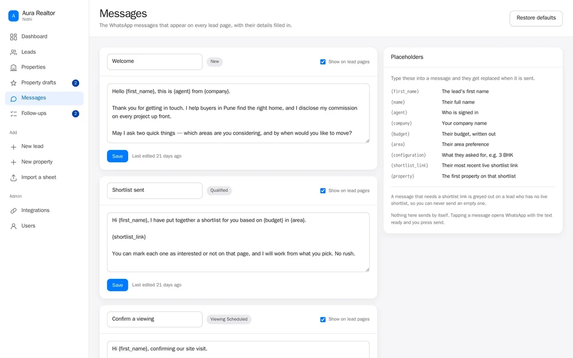Screen dimensions: 573x358
Task: Click the Import a sheet upload icon
Action: tap(13, 178)
